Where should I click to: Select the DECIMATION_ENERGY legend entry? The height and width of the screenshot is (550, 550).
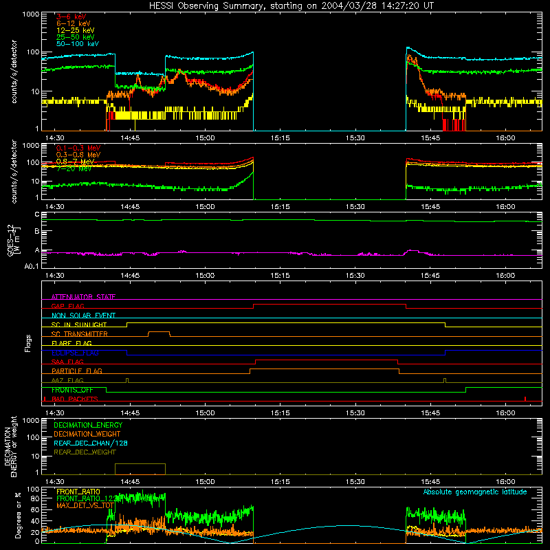click(x=88, y=425)
